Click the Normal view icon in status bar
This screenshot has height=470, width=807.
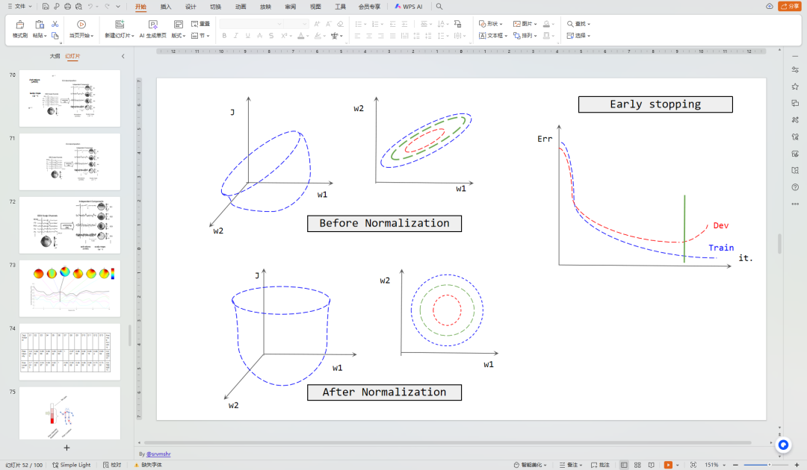624,465
